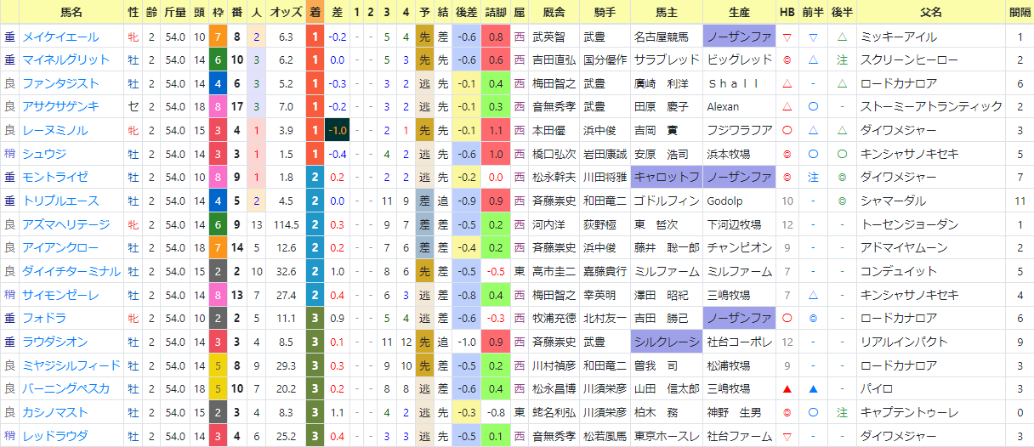Open horse link サイモンゼーレ
Screen dimensions: 1034x447
click(x=60, y=294)
